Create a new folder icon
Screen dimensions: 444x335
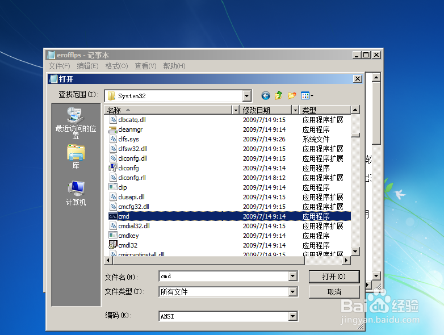pos(292,96)
